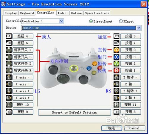149x135 pixels.
Task: Click the RB bumper icon
Action: 117,43
